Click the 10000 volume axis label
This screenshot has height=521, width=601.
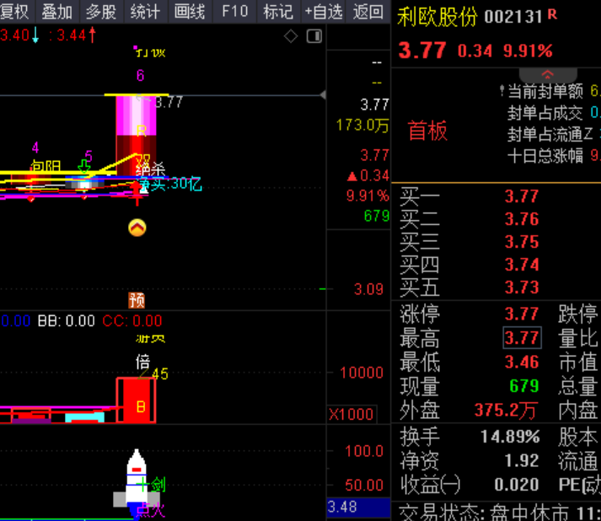tap(362, 373)
